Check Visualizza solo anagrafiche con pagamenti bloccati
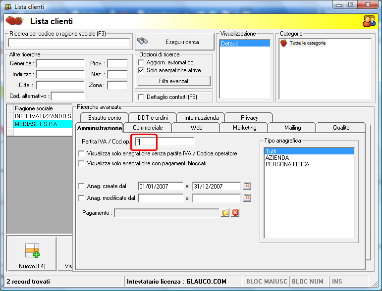 (81, 163)
